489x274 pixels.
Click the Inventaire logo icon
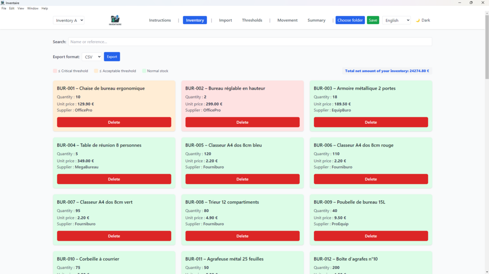tap(115, 20)
